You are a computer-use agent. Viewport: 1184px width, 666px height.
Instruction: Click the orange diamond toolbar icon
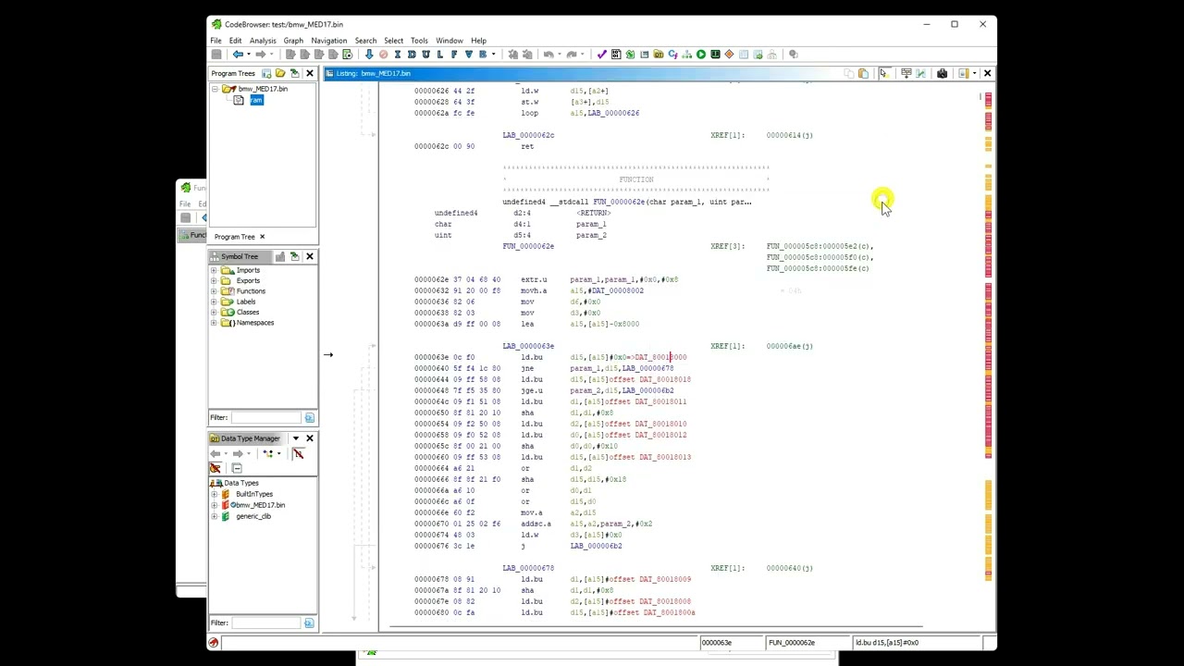coord(729,55)
